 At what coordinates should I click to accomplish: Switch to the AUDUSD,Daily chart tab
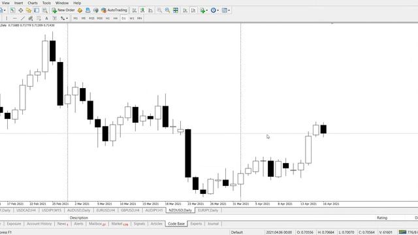78,210
